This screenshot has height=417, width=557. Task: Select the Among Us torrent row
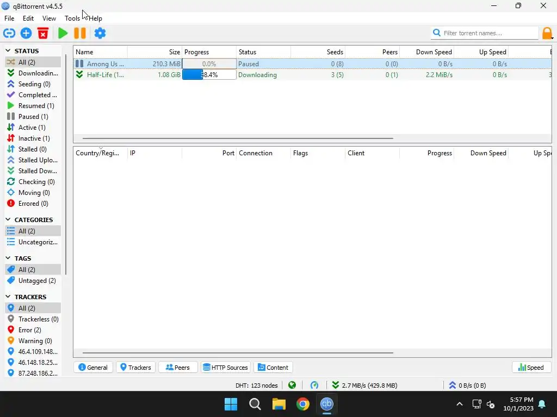tap(313, 64)
